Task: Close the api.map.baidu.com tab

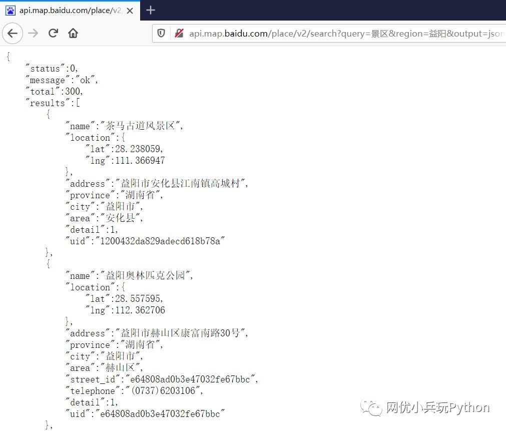Action: [130, 11]
